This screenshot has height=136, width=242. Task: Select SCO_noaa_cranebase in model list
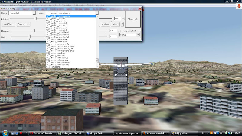tap(71, 53)
